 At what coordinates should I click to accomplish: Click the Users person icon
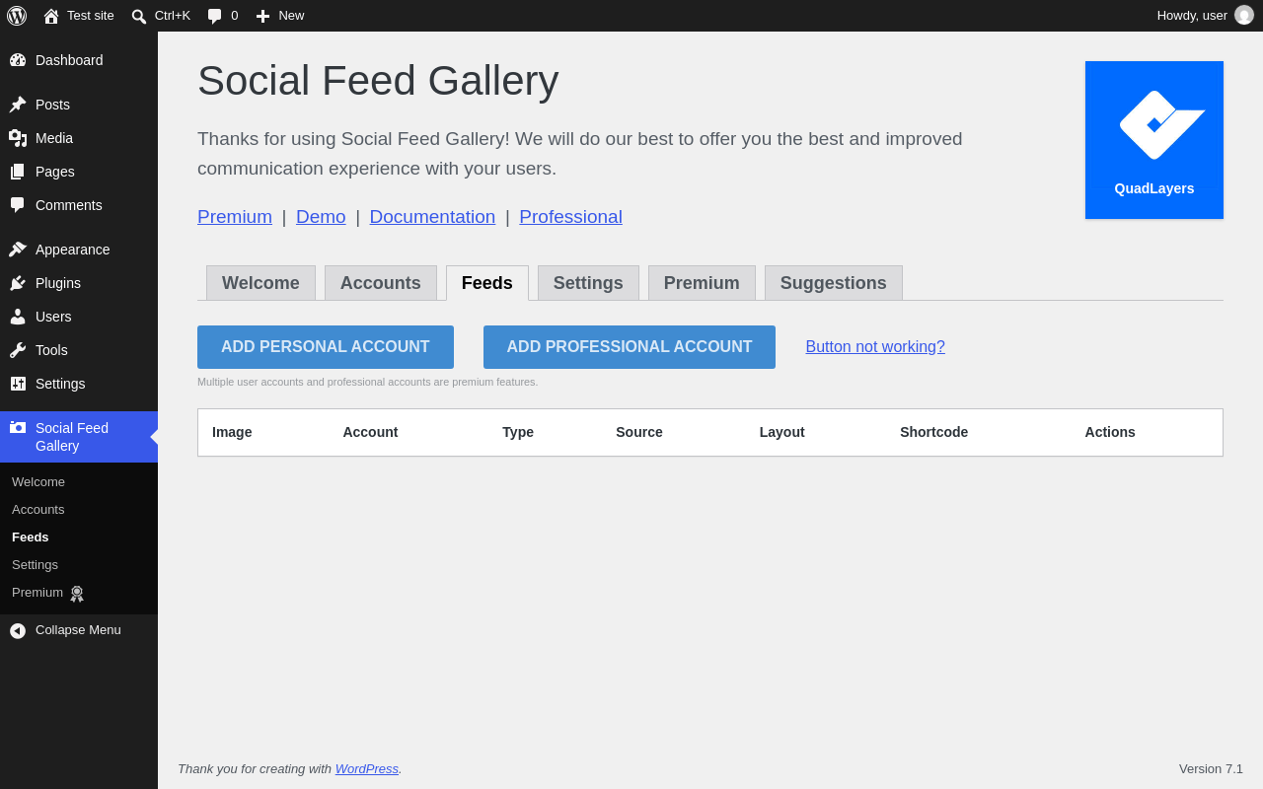(x=18, y=317)
